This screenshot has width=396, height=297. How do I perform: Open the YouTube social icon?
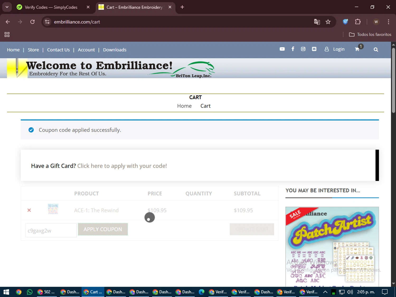(x=282, y=49)
